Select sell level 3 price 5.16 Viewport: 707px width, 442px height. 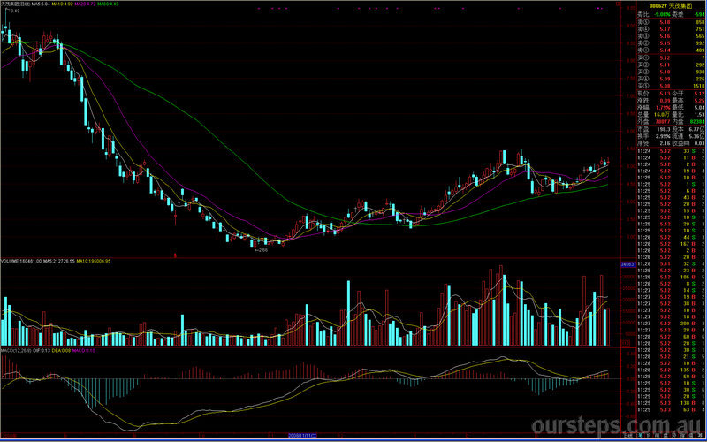click(665, 36)
